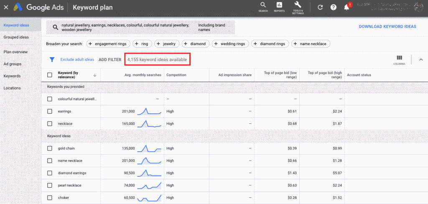428x204 pixels.
Task: Add 'ring' suggestion chip
Action: (142, 44)
